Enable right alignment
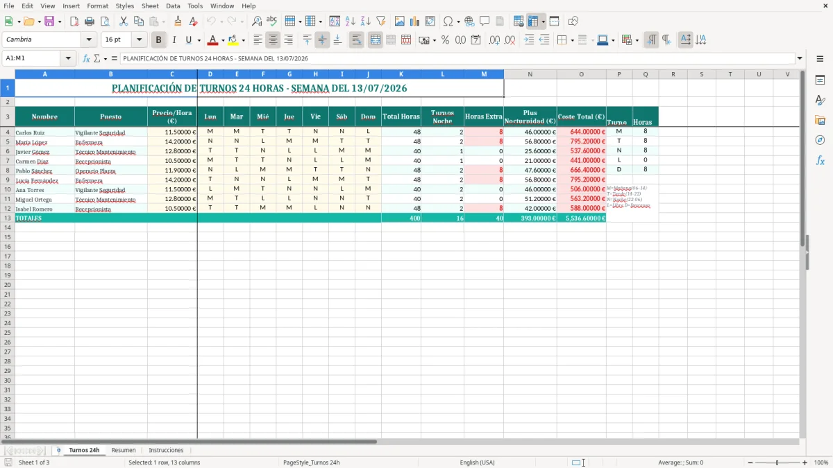Image resolution: width=833 pixels, height=468 pixels. [x=288, y=40]
